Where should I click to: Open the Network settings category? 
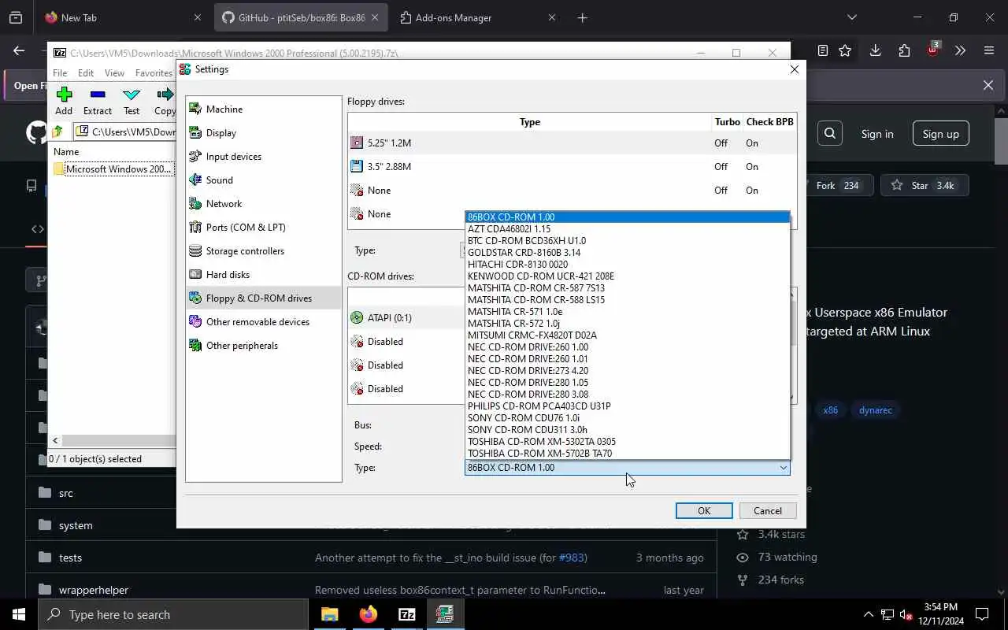coord(264,203)
